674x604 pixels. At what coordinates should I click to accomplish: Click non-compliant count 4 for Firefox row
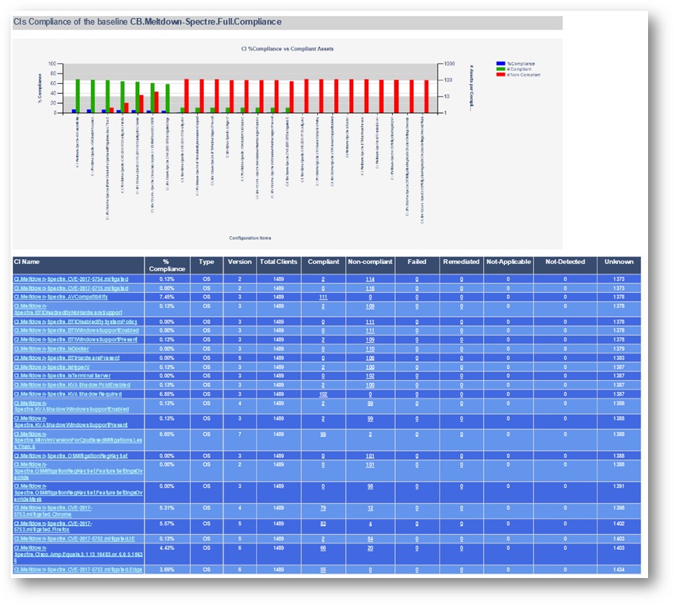pos(370,524)
